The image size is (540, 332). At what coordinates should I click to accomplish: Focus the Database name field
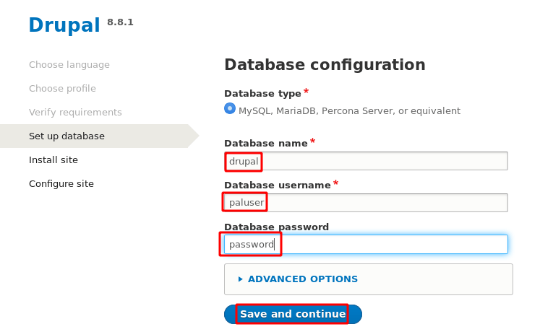366,161
